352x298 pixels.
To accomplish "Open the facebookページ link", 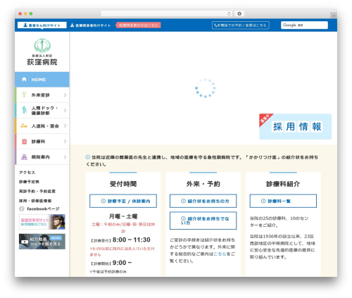I will tap(43, 209).
